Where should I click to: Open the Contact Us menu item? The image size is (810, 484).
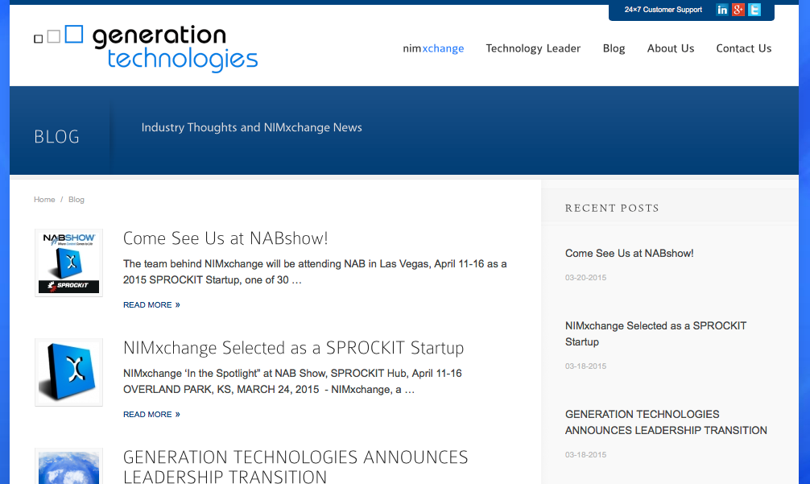(743, 48)
